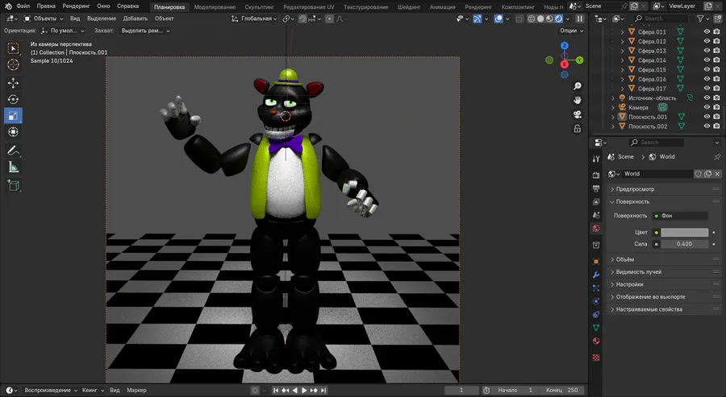The width and height of the screenshot is (726, 397).
Task: Select the Transform tool
Action: (x=13, y=132)
